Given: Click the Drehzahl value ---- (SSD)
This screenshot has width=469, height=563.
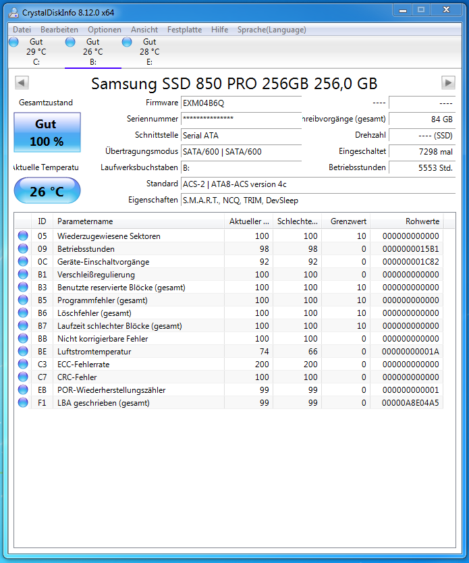Looking at the screenshot, I should point(422,136).
